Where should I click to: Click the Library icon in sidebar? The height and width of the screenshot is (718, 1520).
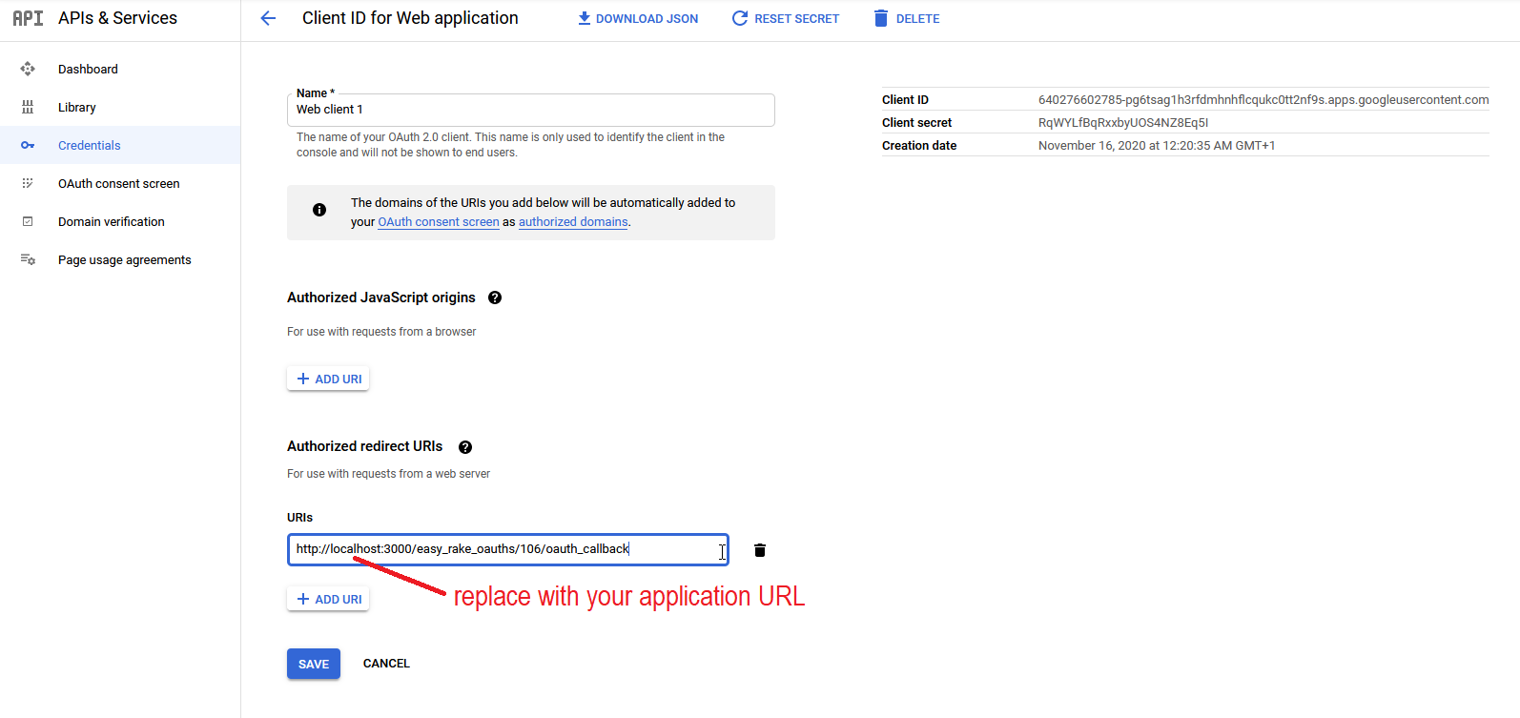28,107
